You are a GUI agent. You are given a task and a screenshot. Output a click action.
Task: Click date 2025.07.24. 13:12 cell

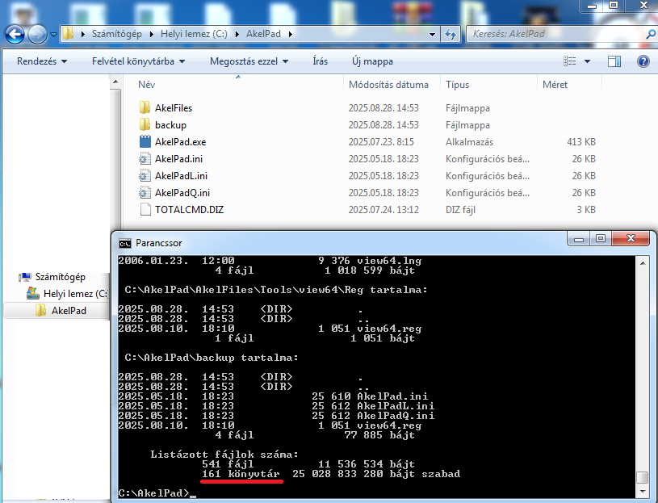pos(383,209)
